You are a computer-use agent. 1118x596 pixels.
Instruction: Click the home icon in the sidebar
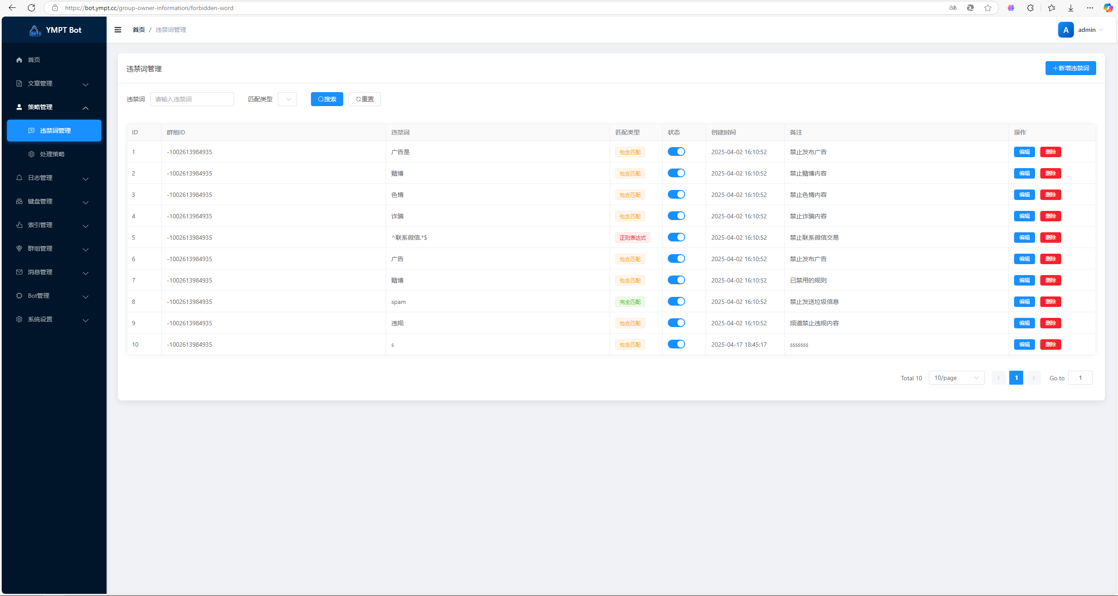(19, 60)
